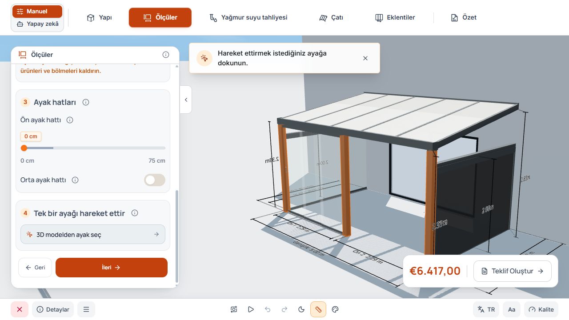Open the Yapı tab

99,18
